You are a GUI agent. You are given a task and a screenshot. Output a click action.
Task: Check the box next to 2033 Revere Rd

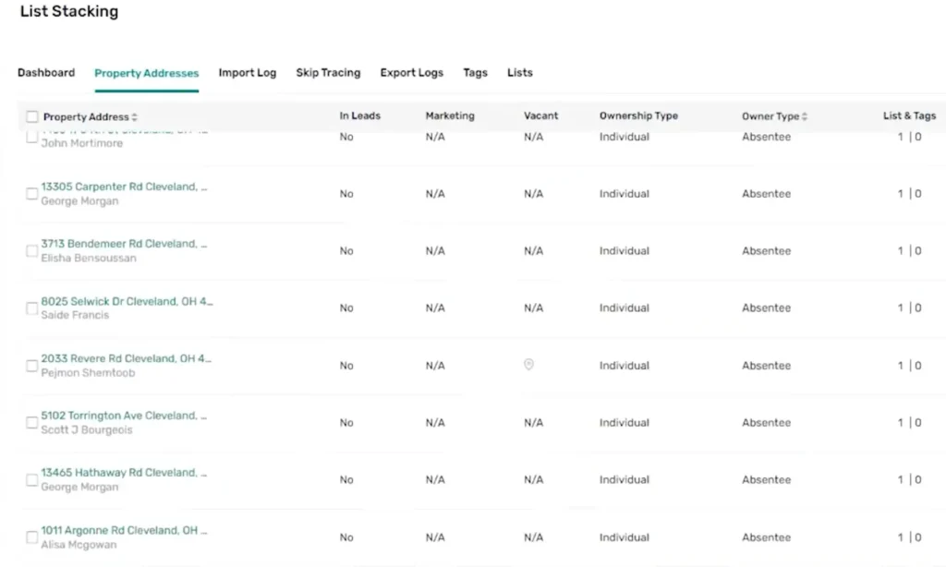point(32,366)
